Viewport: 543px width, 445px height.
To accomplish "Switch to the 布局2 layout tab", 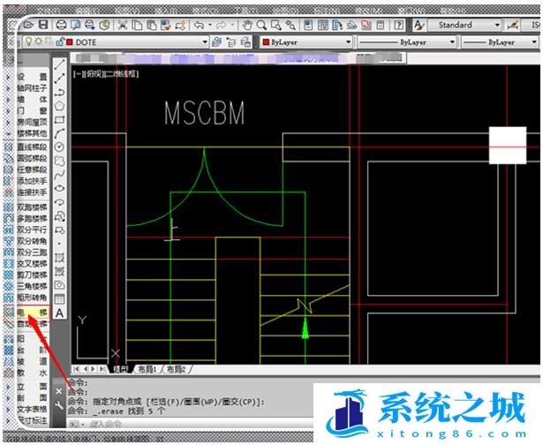I will tap(177, 367).
